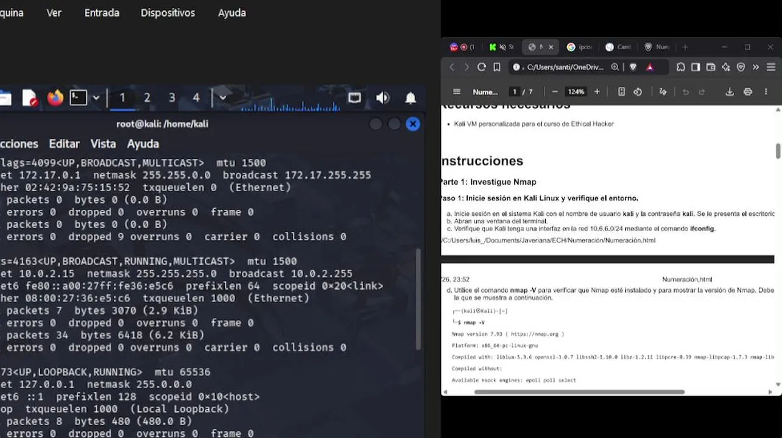The image size is (782, 438).
Task: Open the notifications bell in Kali panel
Action: point(411,97)
